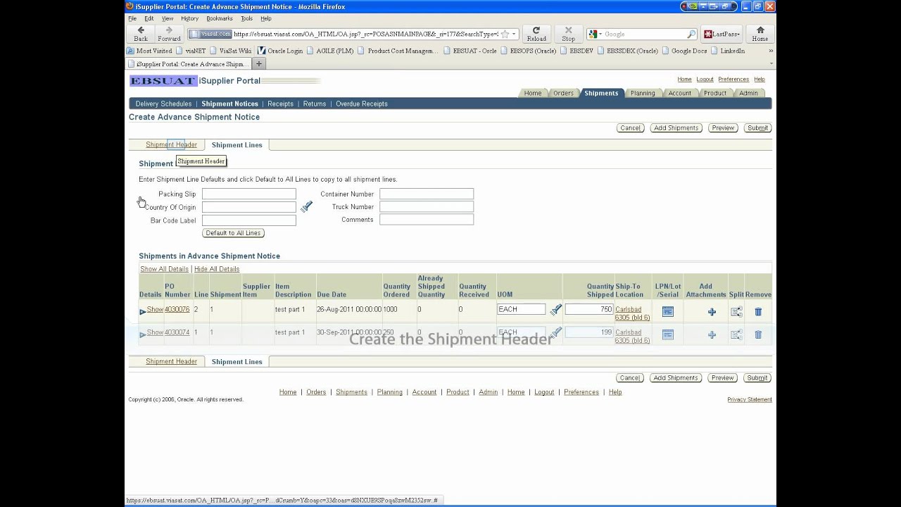901x507 pixels.
Task: Click Carlsbad 6305 location for PO 4030076
Action: pos(632,313)
